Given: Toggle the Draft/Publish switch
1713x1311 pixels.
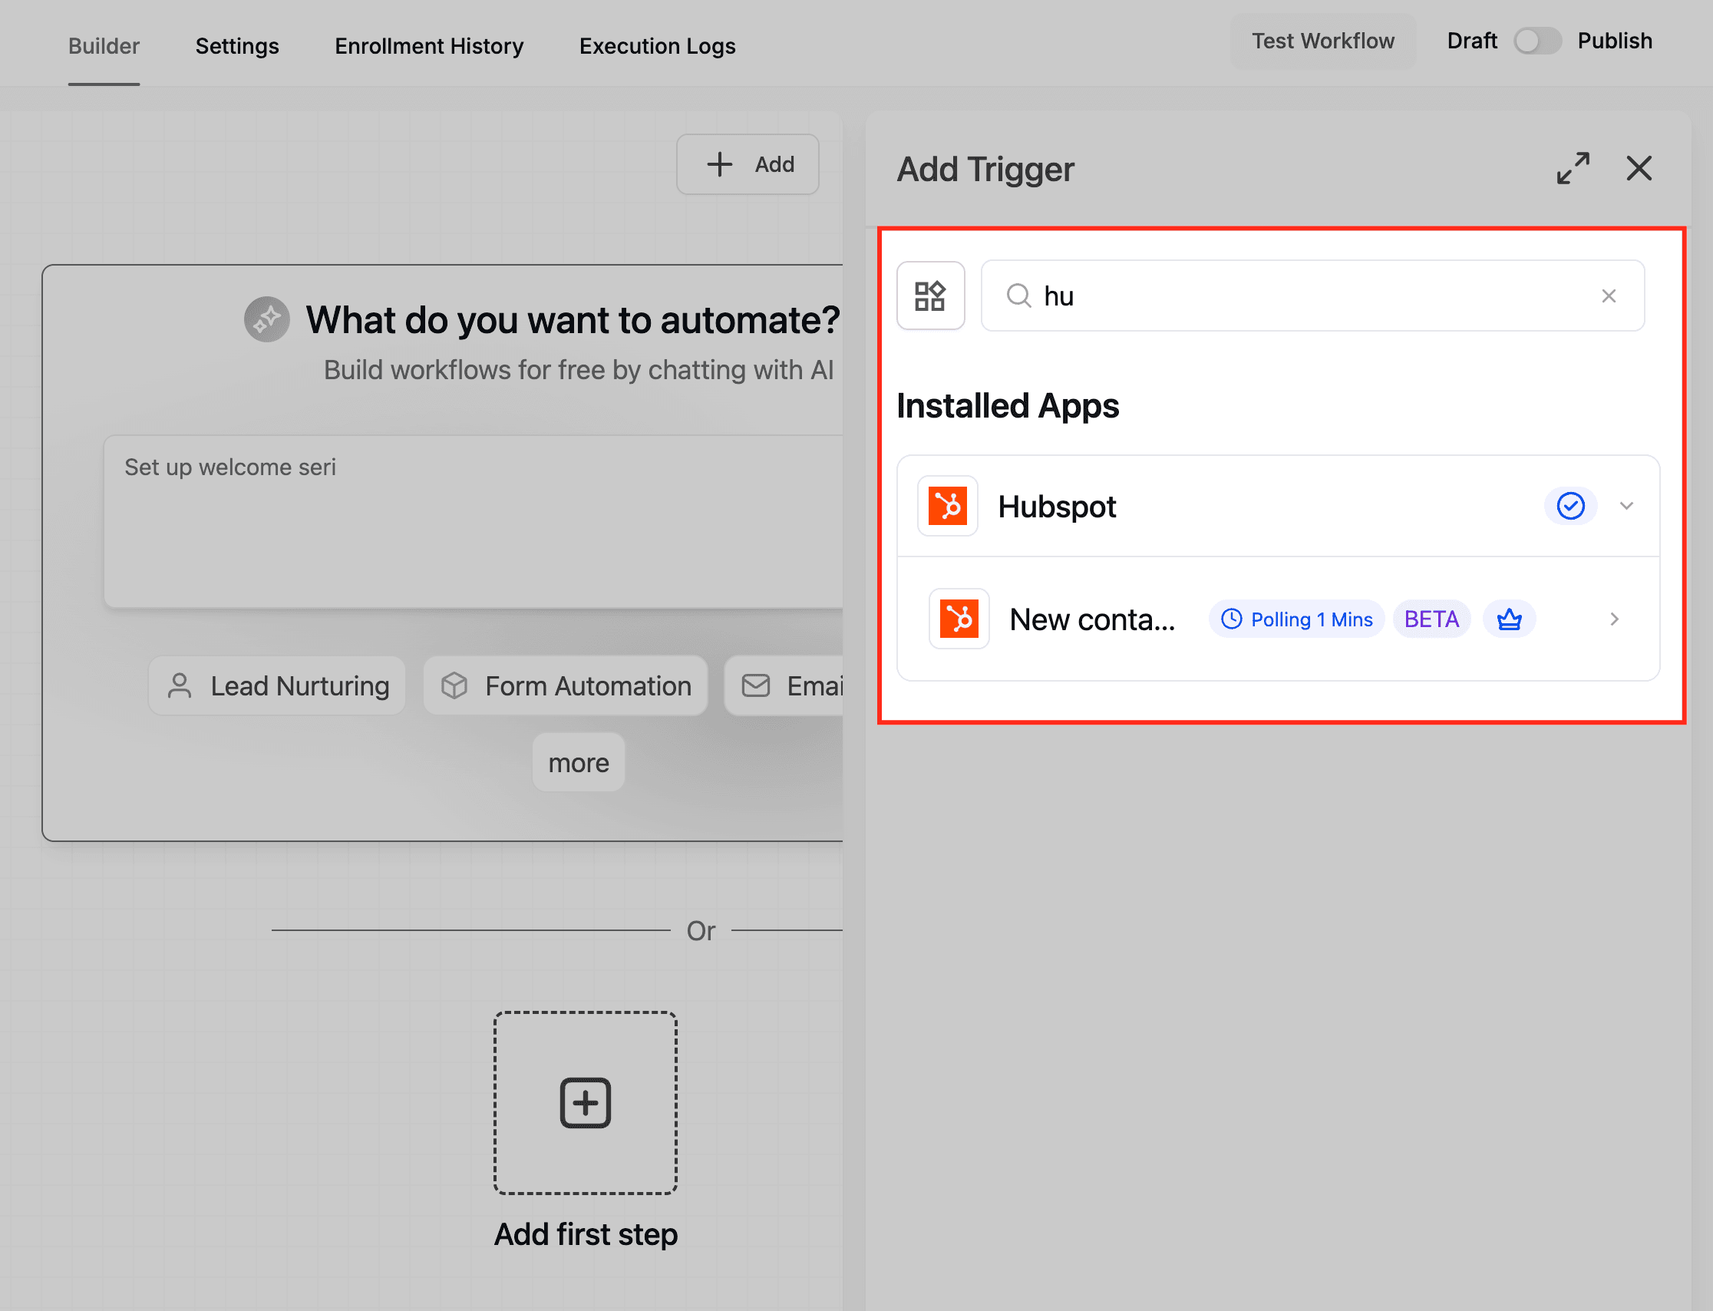Looking at the screenshot, I should [1536, 41].
